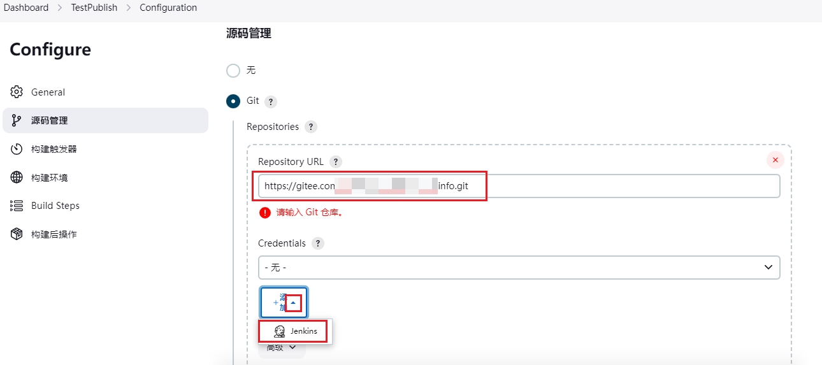Click the 构建环境 globe icon

coord(17,178)
